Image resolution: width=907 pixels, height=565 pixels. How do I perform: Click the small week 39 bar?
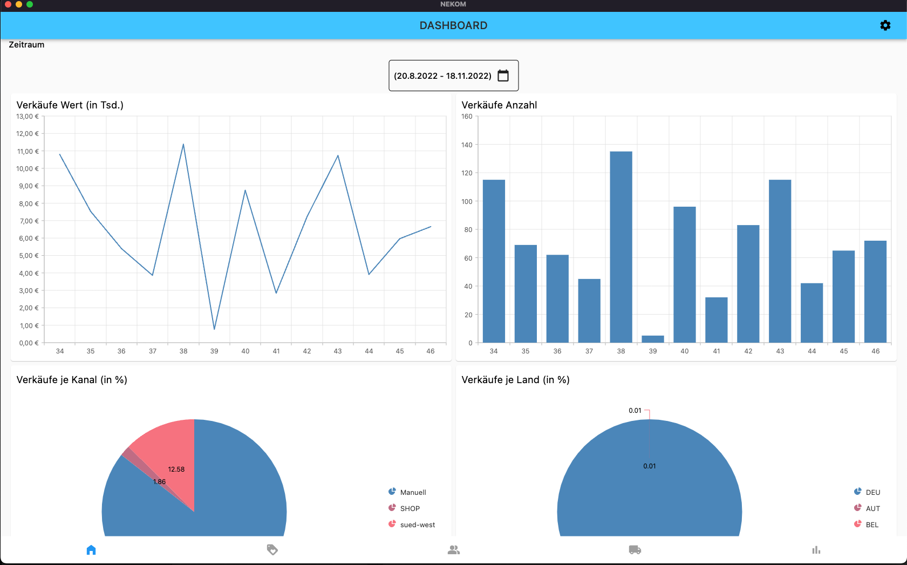653,339
